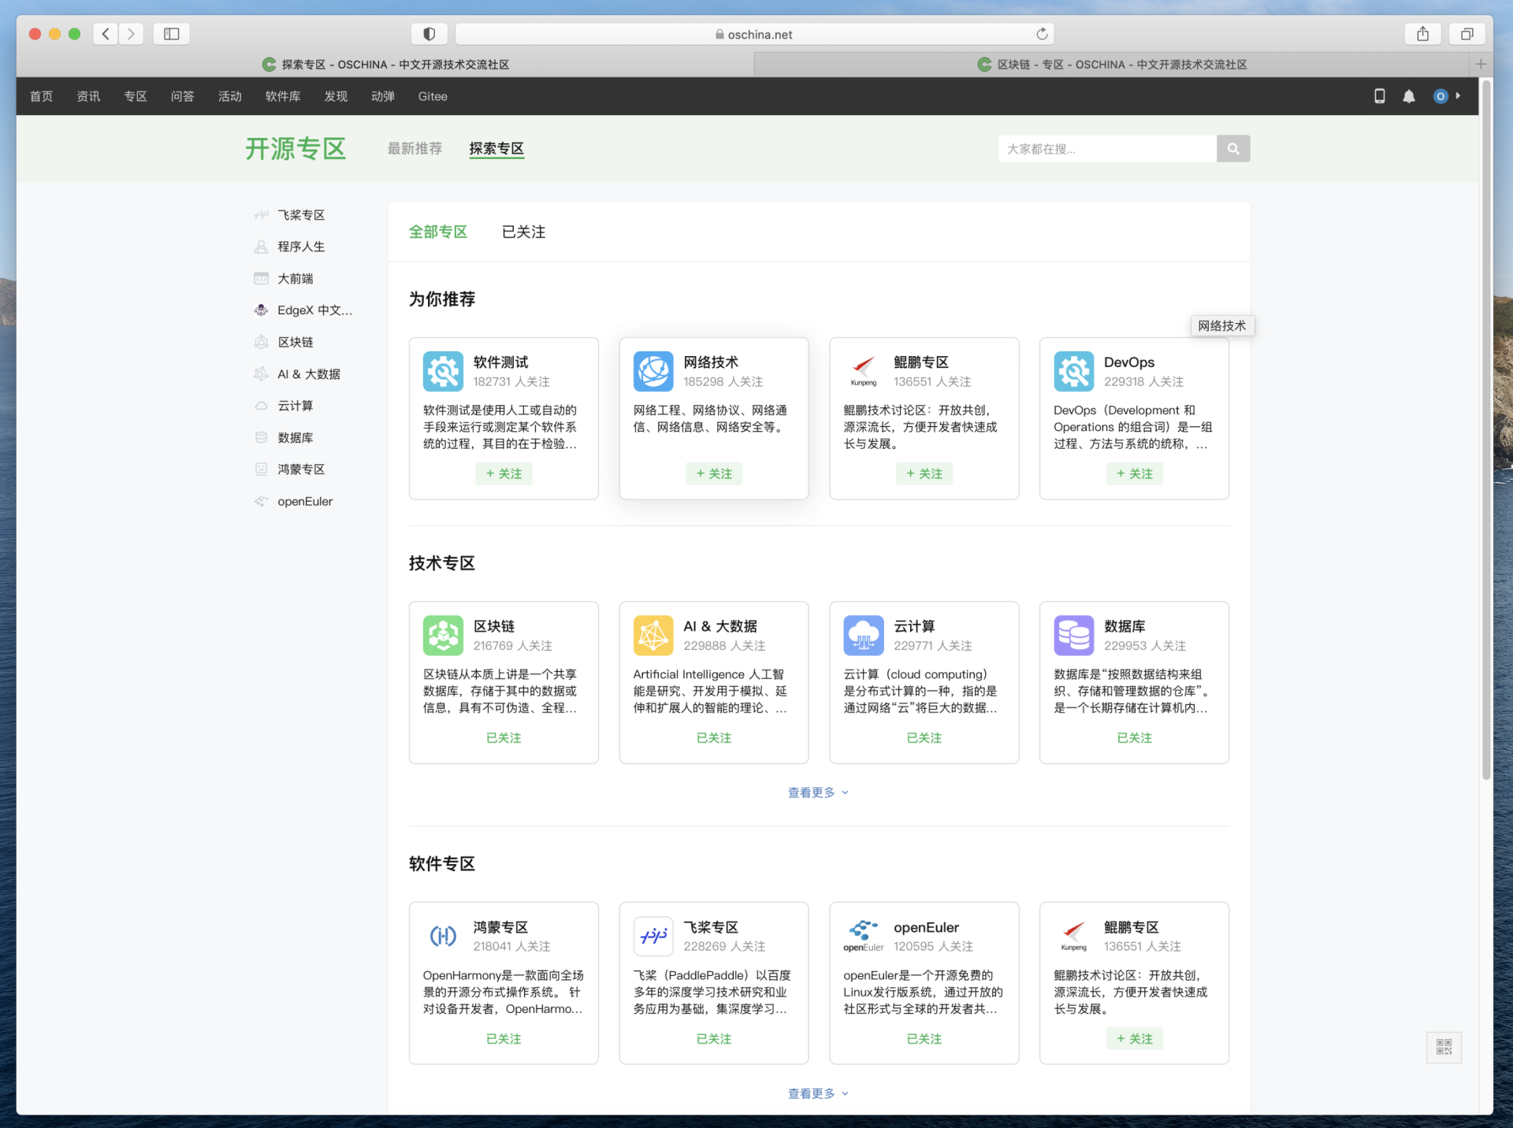
Task: Unfollow openEuler via 已关注 button
Action: point(924,1039)
